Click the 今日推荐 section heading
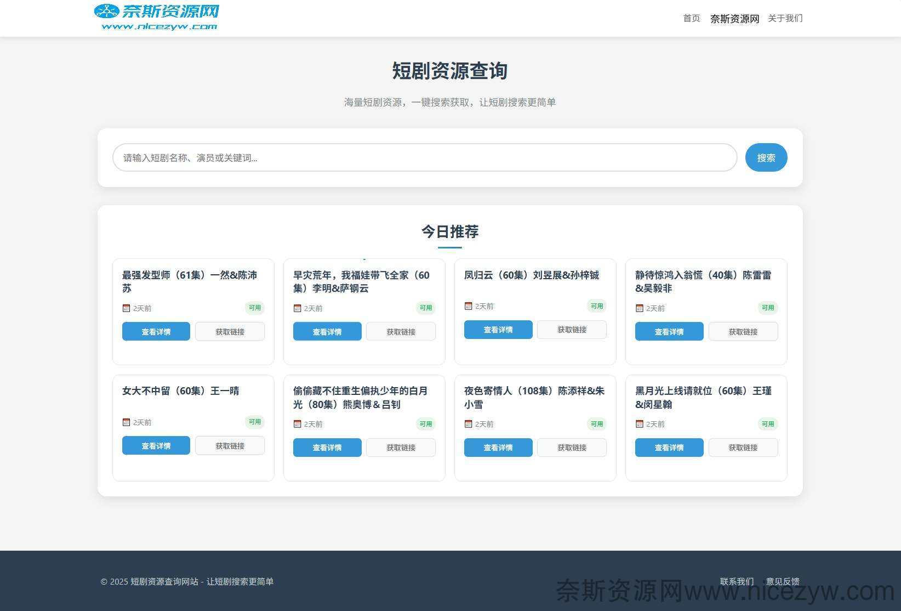This screenshot has height=611, width=901. click(450, 231)
